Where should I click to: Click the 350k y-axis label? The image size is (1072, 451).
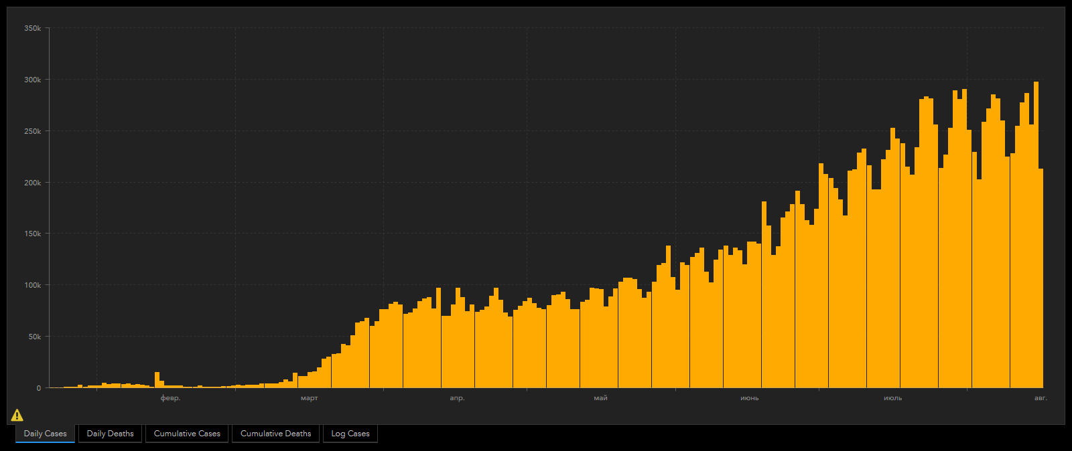click(x=32, y=28)
